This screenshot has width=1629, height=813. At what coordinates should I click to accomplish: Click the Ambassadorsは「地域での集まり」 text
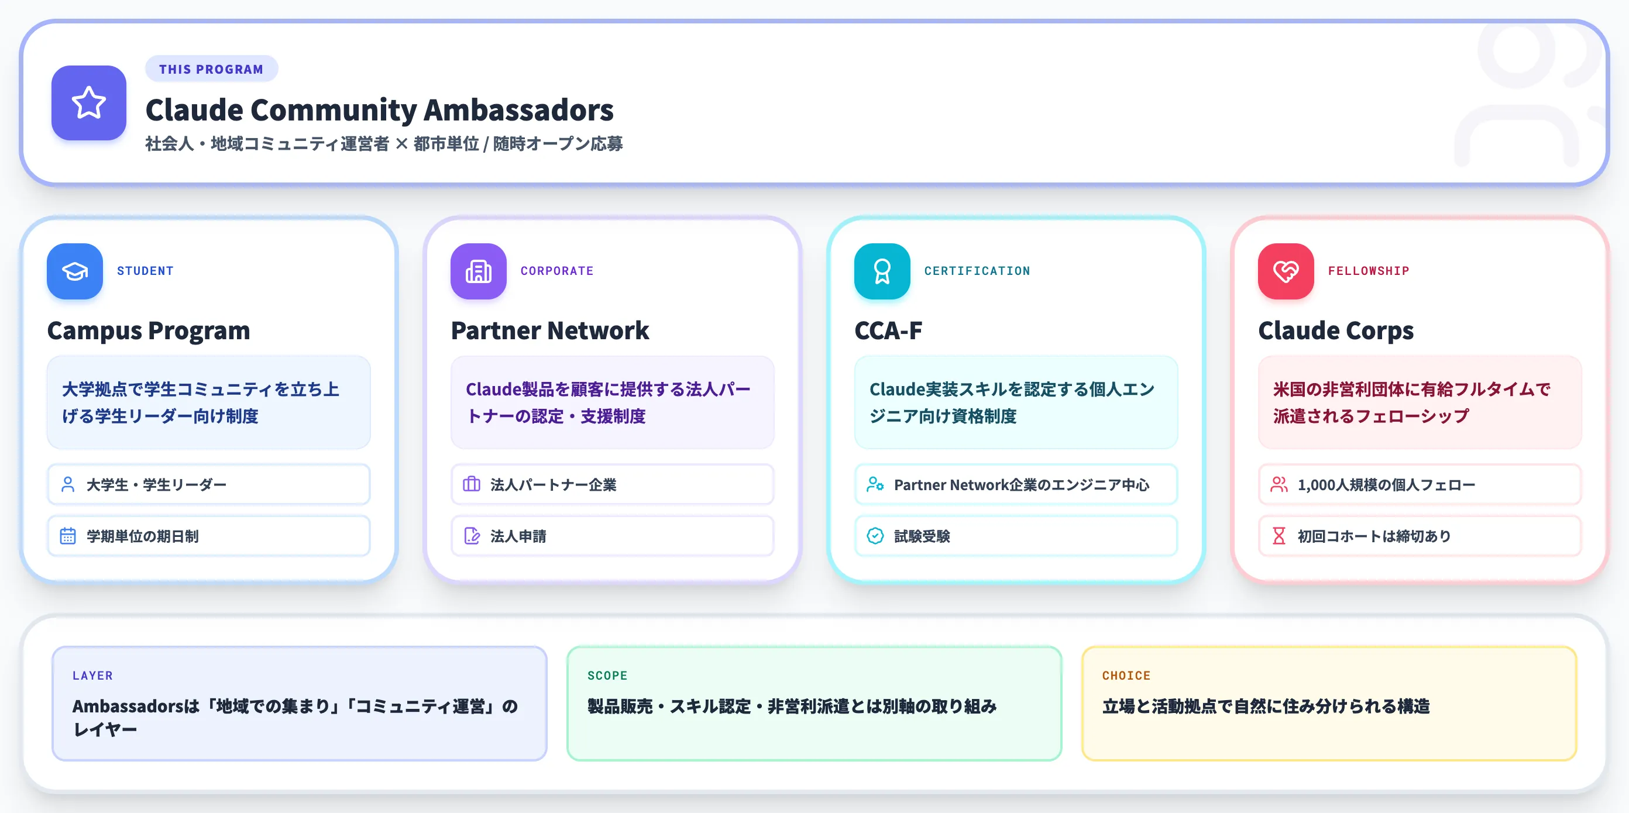pos(295,718)
